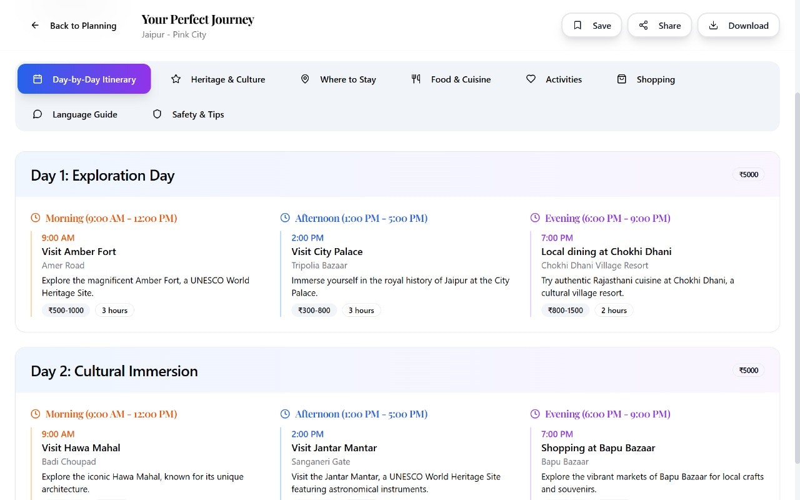Click the ₹5000 budget badge for Day 1
This screenshot has width=800, height=500.
748,174
